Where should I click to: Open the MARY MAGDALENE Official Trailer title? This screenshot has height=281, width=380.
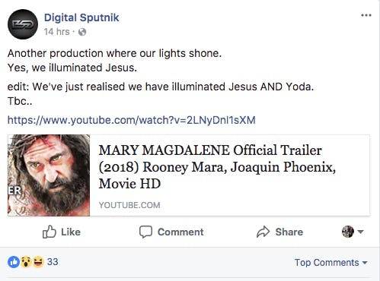217,167
